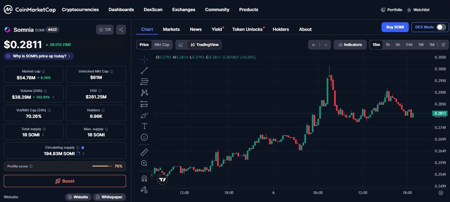Switch to the News tab
This screenshot has height=202, width=450.
coord(196,29)
